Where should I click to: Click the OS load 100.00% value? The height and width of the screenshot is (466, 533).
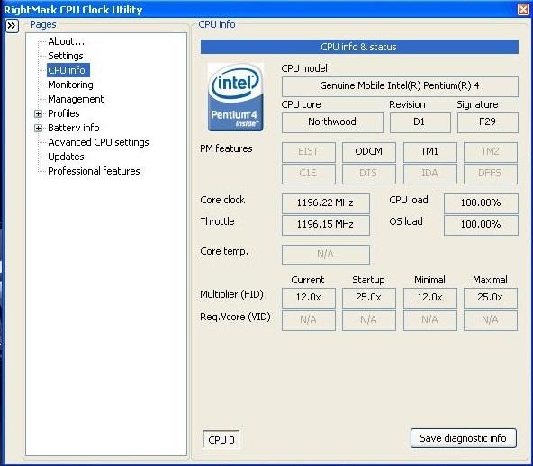[x=481, y=225]
